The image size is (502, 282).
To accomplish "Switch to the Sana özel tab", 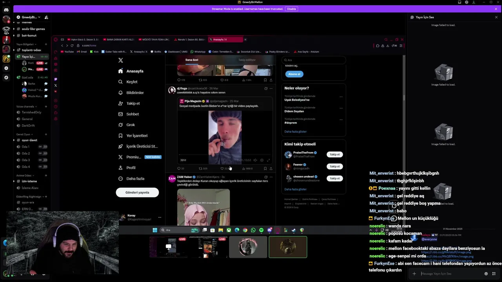I will point(192,60).
